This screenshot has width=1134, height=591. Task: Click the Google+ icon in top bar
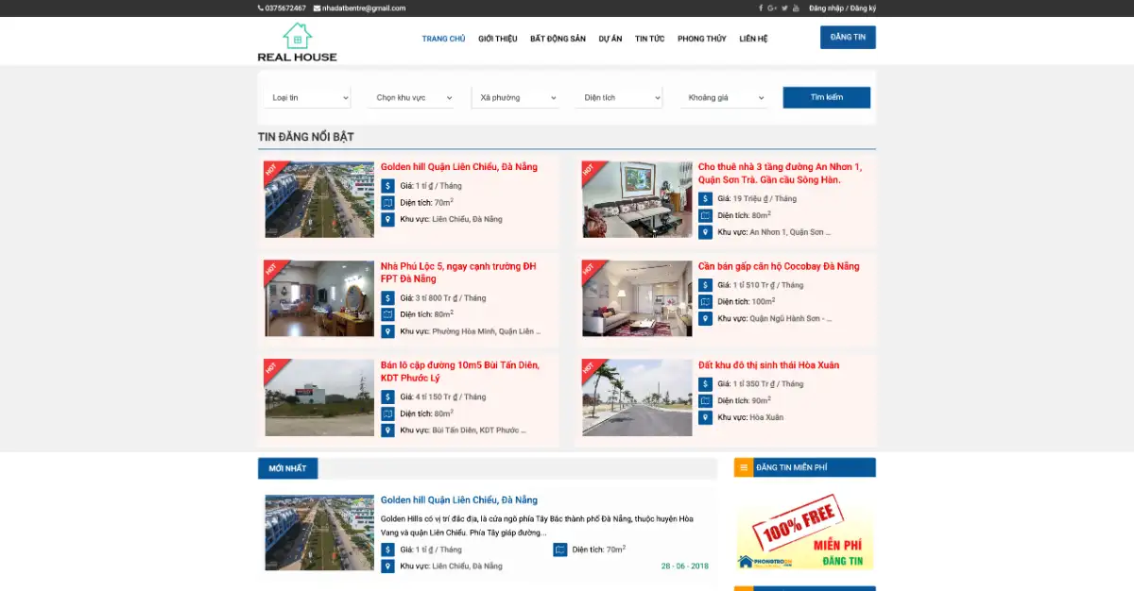point(772,8)
